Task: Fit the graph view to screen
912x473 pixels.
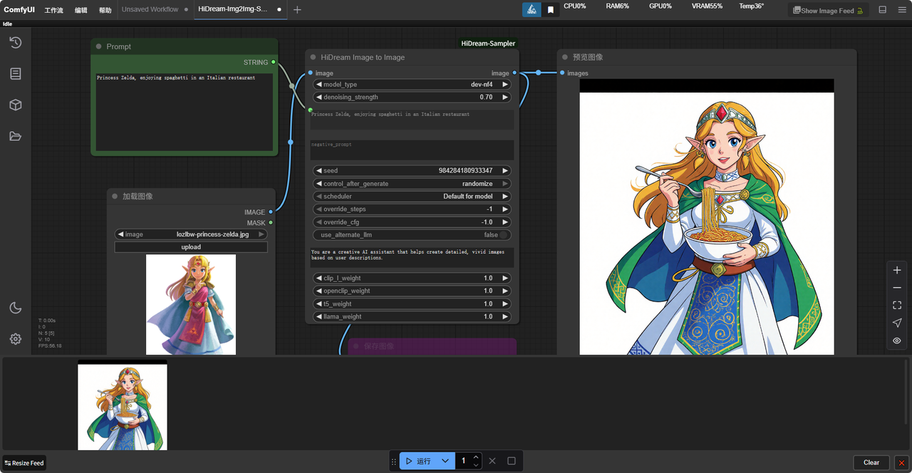Action: (897, 306)
